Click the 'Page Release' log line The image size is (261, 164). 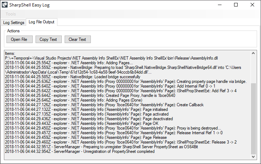86,137
